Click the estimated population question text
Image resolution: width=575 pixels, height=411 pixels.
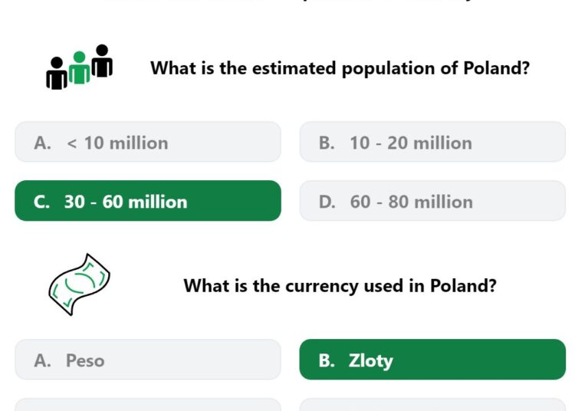pos(340,68)
